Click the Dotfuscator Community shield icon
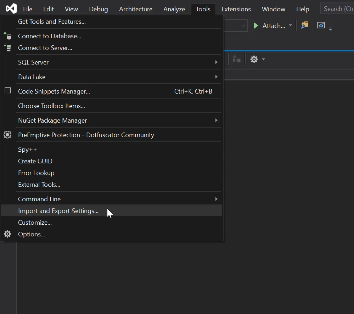Image resolution: width=354 pixels, height=314 pixels. tap(7, 135)
